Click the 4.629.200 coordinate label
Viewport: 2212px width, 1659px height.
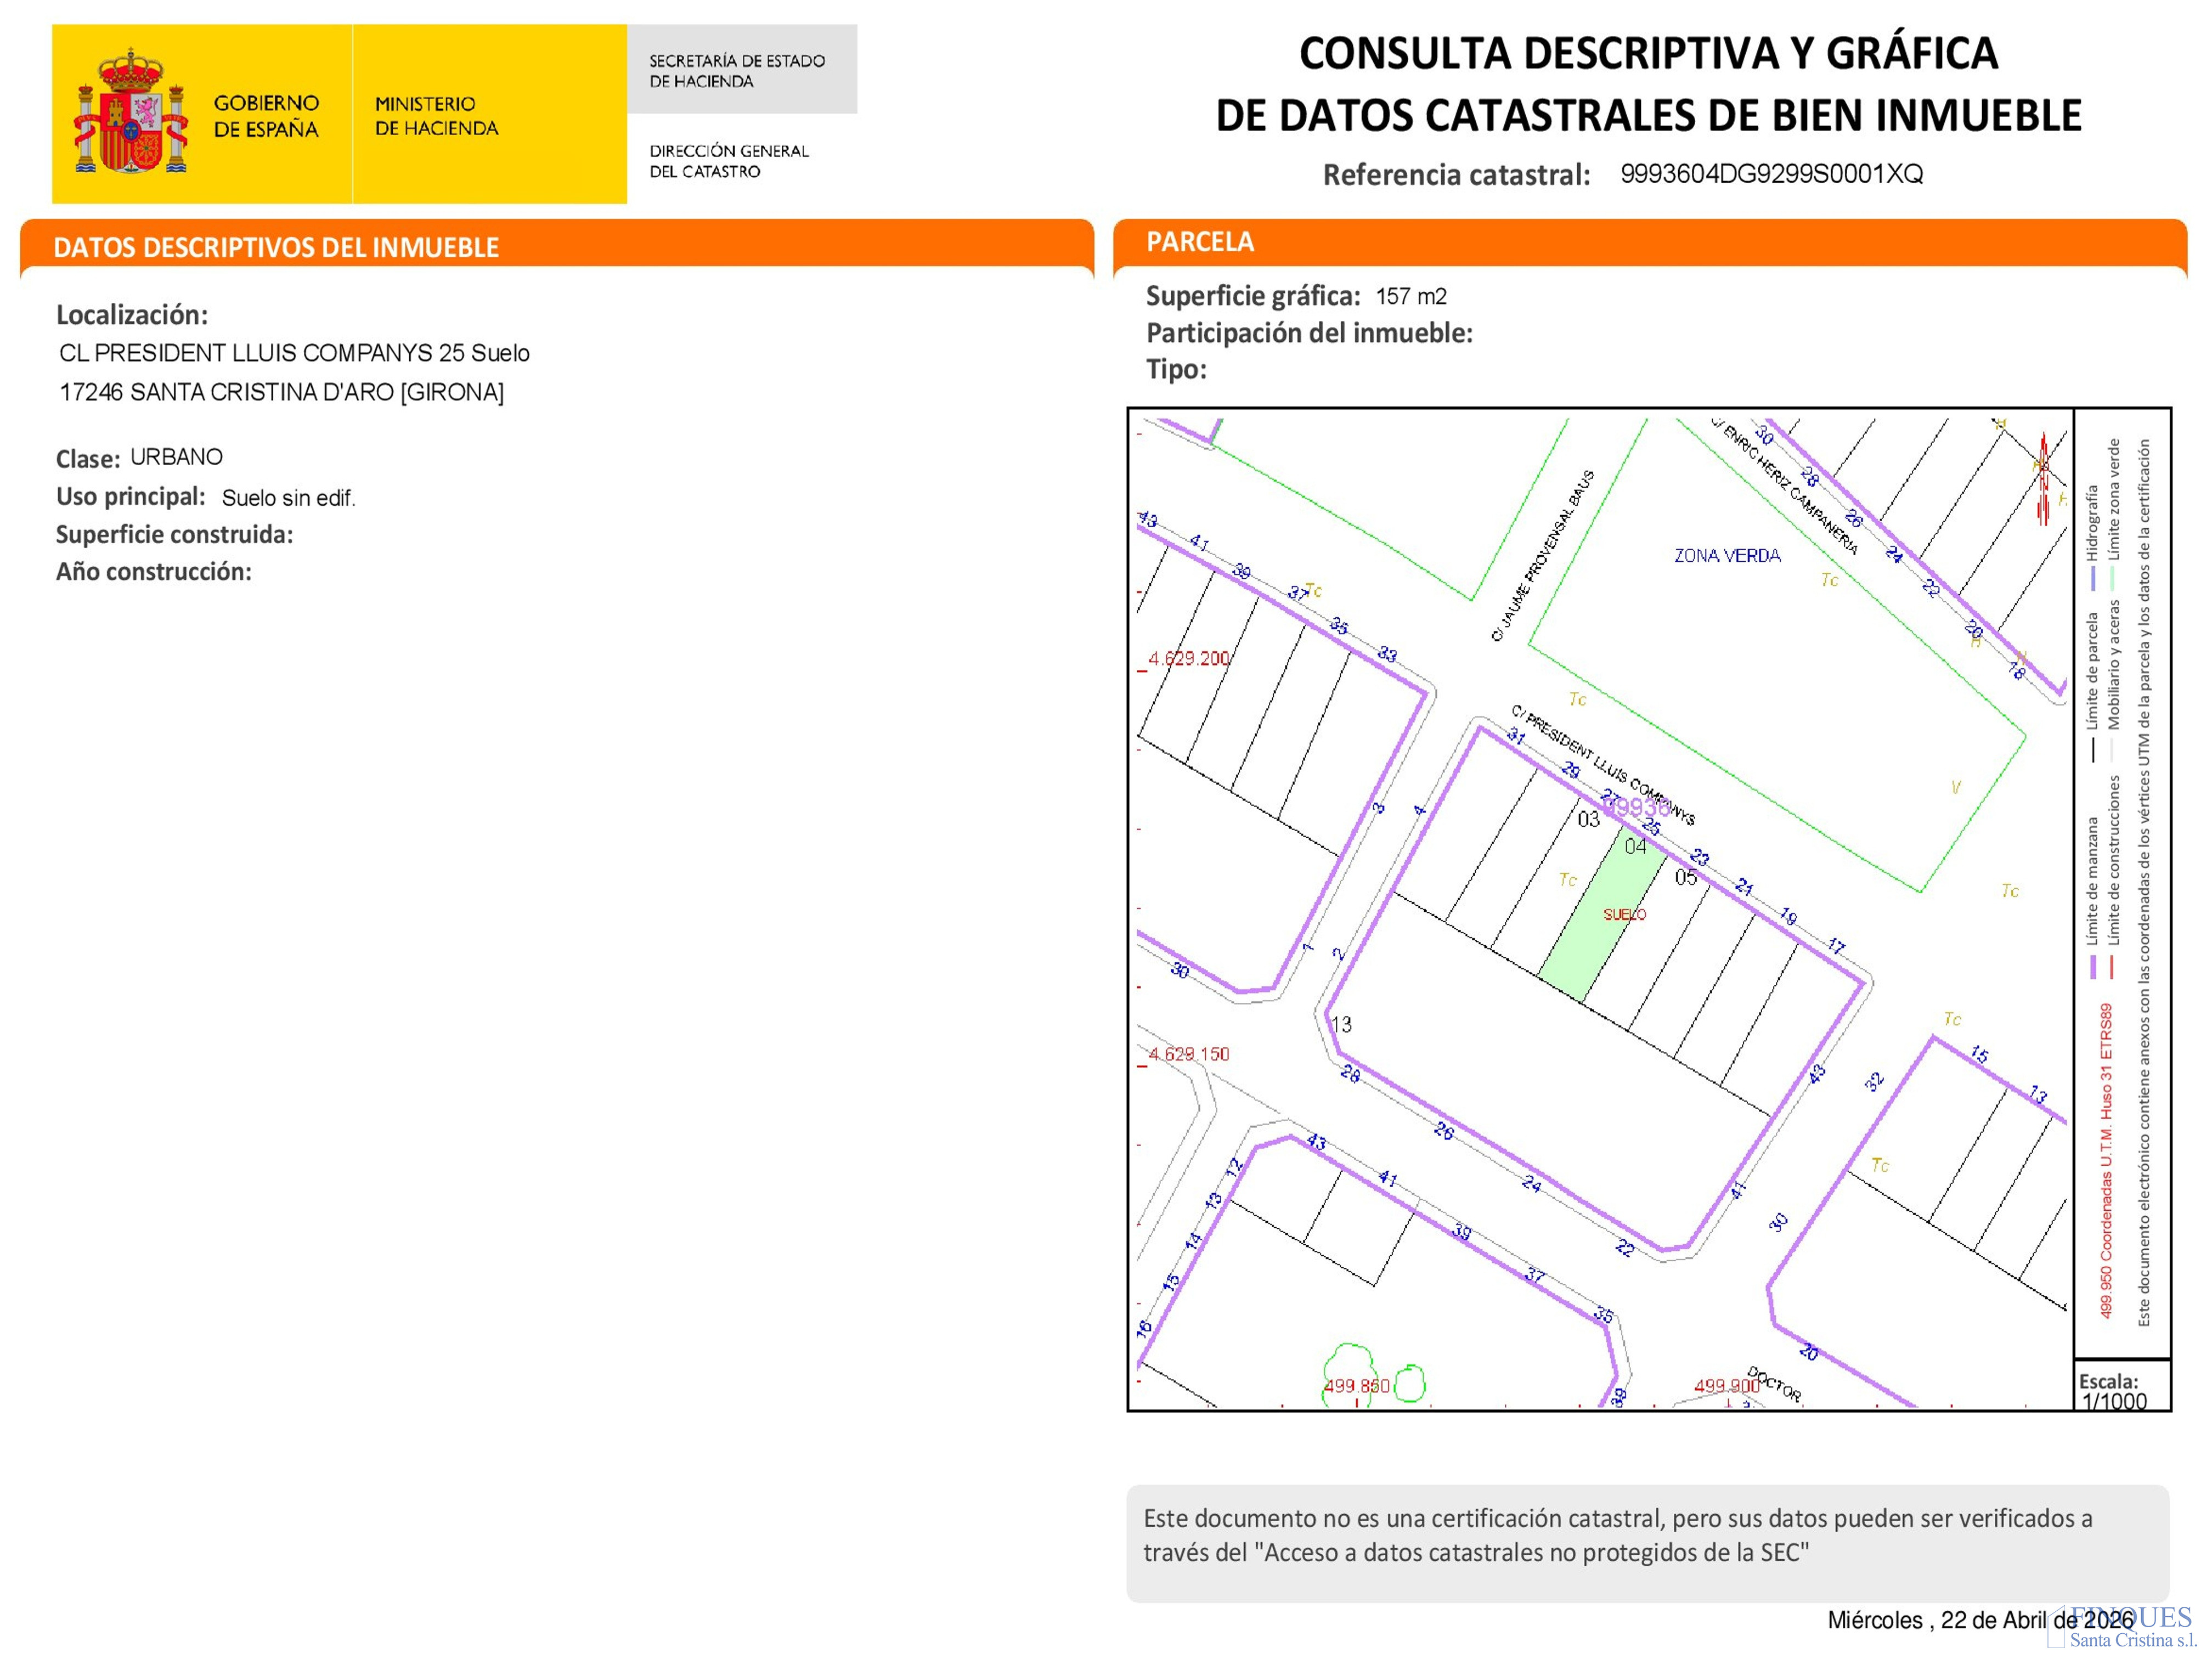coord(1189,659)
